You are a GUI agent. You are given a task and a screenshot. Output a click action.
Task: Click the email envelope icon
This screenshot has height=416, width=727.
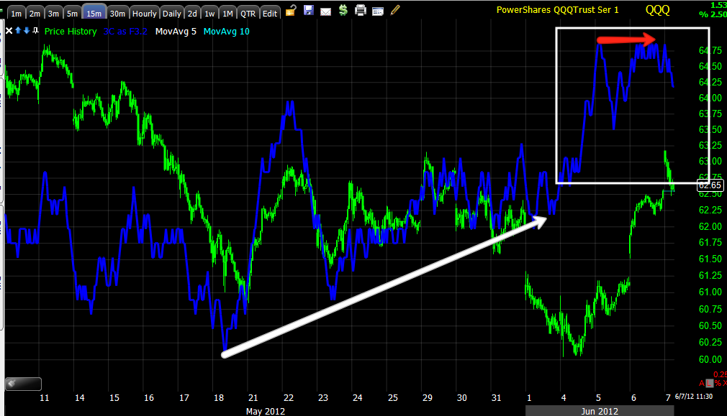point(326,11)
